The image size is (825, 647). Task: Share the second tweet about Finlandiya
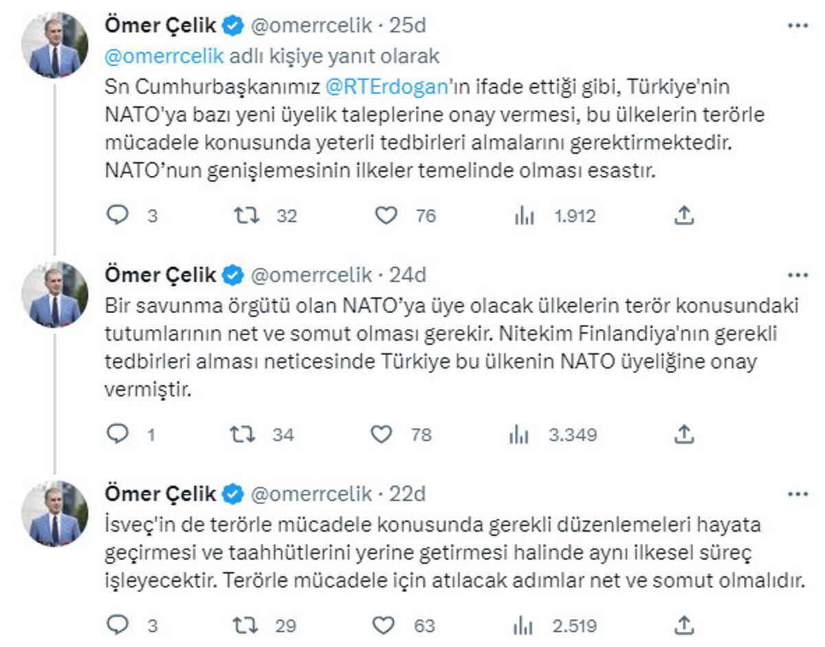[683, 434]
